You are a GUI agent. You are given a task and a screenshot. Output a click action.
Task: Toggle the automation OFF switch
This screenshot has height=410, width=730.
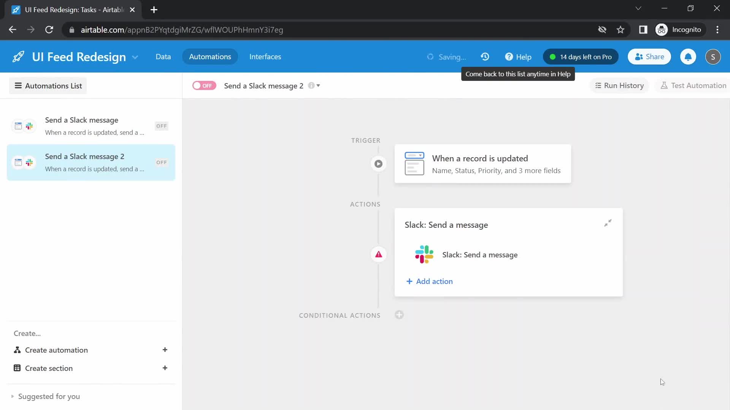pyautogui.click(x=204, y=86)
